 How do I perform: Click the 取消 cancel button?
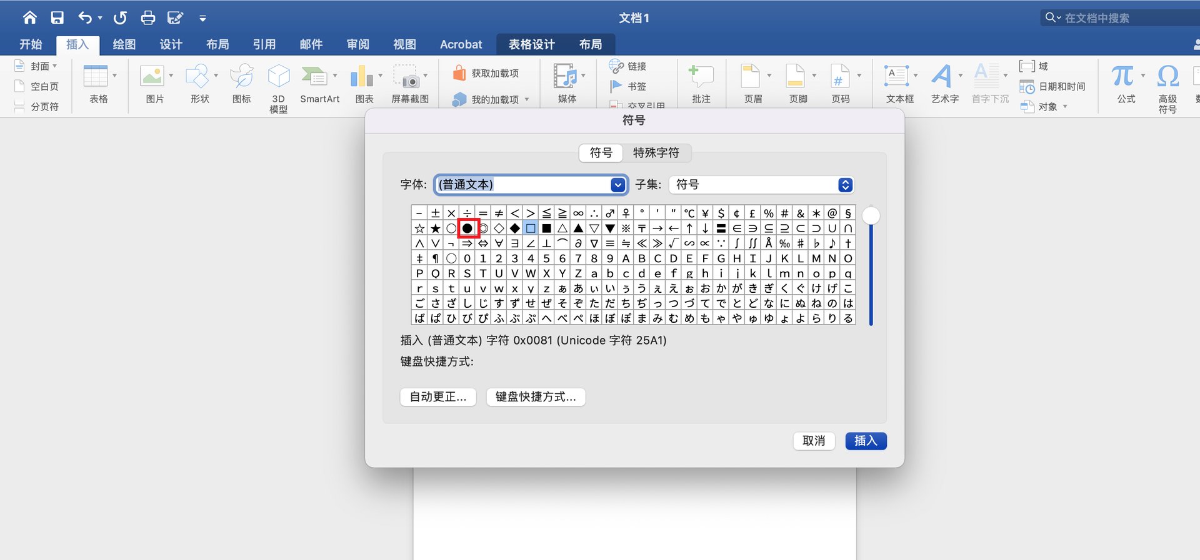pos(814,441)
